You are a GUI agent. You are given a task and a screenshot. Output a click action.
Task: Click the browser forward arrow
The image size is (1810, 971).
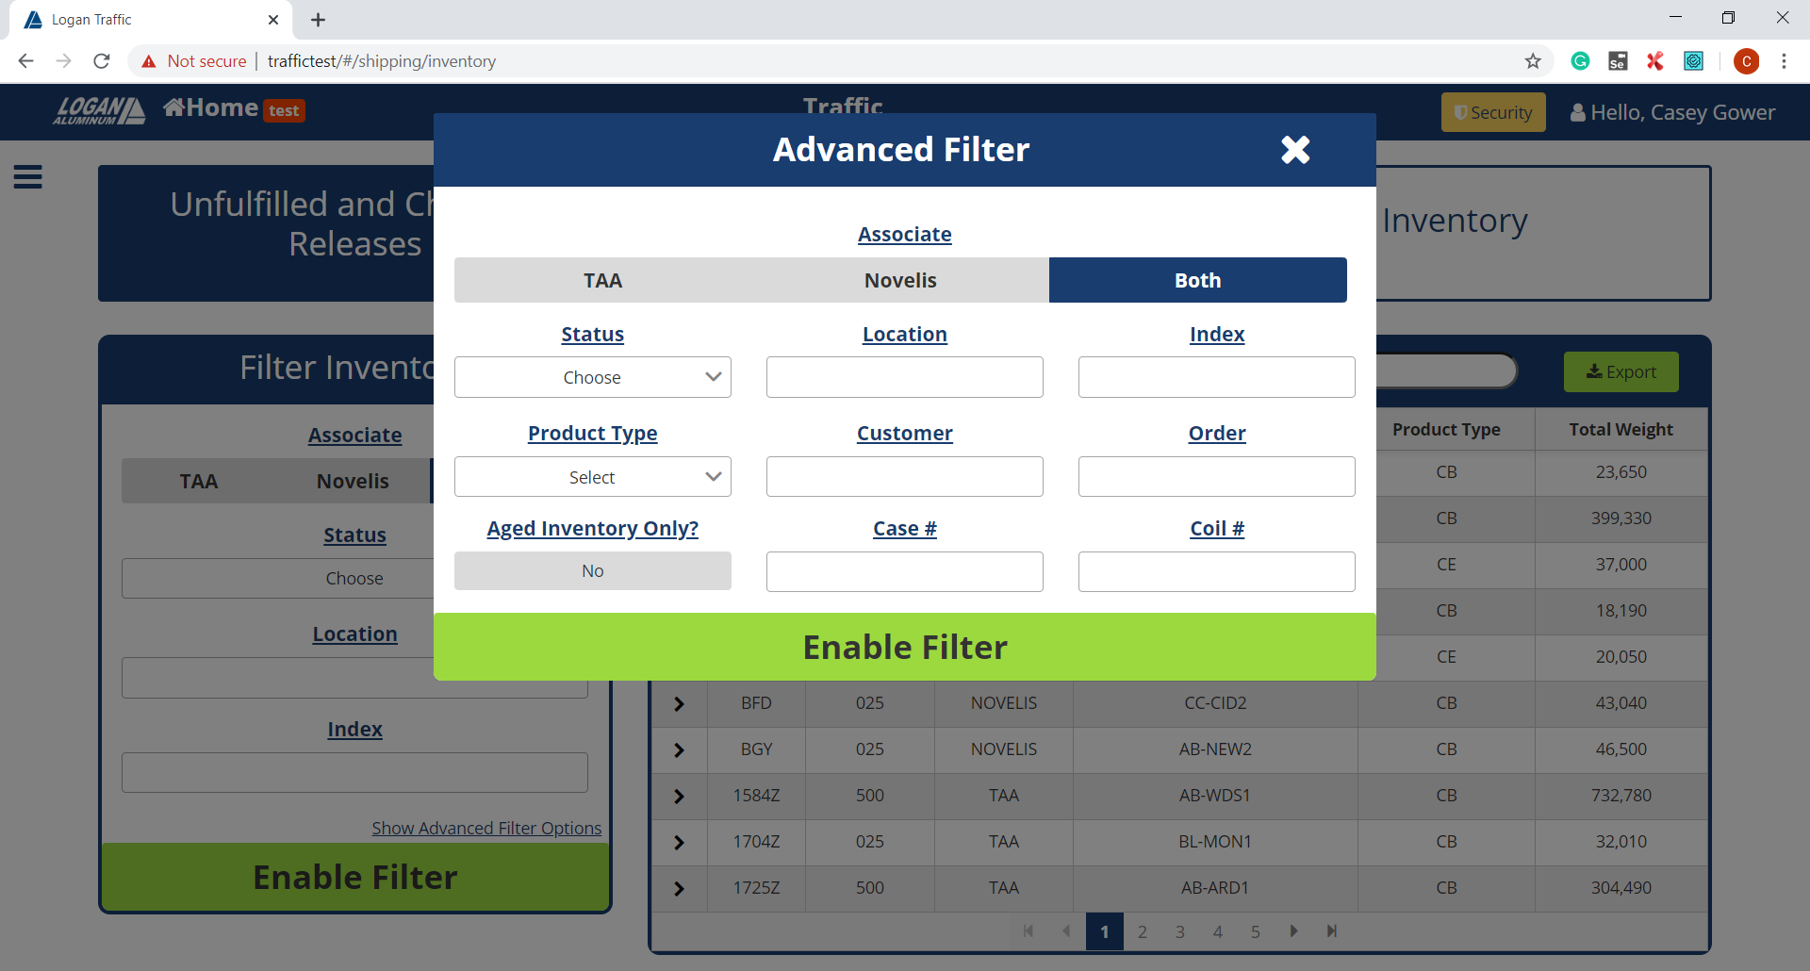[63, 61]
